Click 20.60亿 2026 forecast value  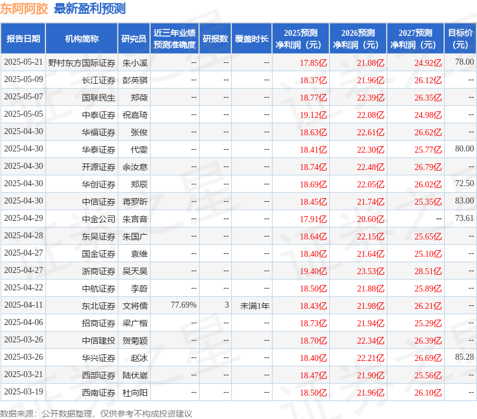coord(371,220)
